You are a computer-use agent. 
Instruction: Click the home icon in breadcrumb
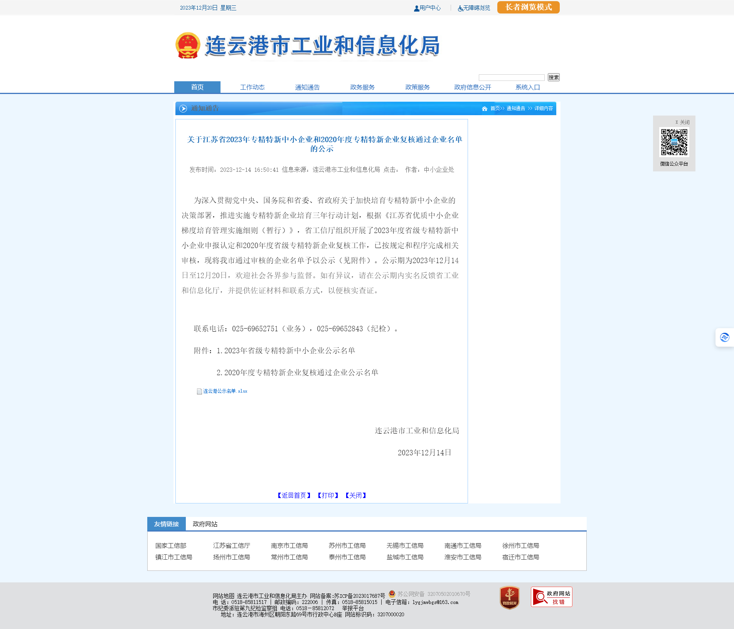(x=485, y=109)
